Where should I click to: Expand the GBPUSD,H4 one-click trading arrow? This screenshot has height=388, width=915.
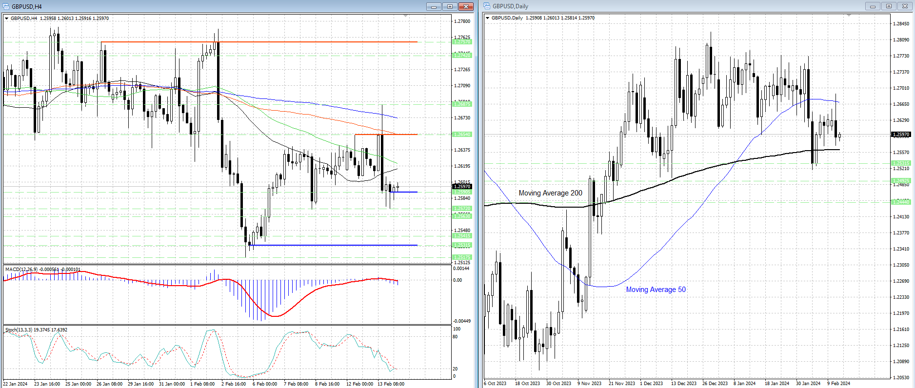coord(7,19)
